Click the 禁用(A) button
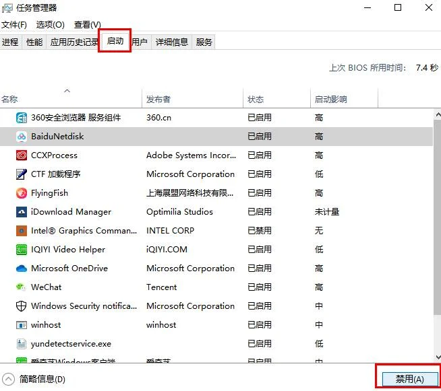Viewport: 441px width, 391px height. pos(409,379)
